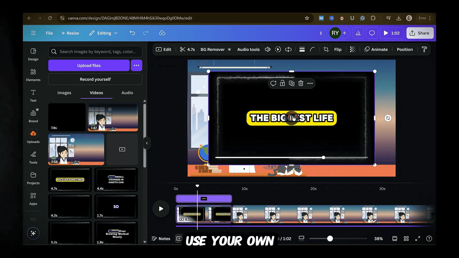
Task: Collapse the side panel using the chevron
Action: point(147,143)
